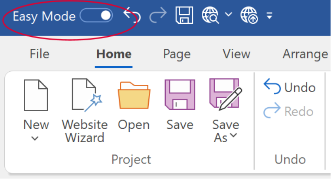Image resolution: width=331 pixels, height=179 pixels.
Task: Click the Undo button in ribbon
Action: click(x=289, y=86)
